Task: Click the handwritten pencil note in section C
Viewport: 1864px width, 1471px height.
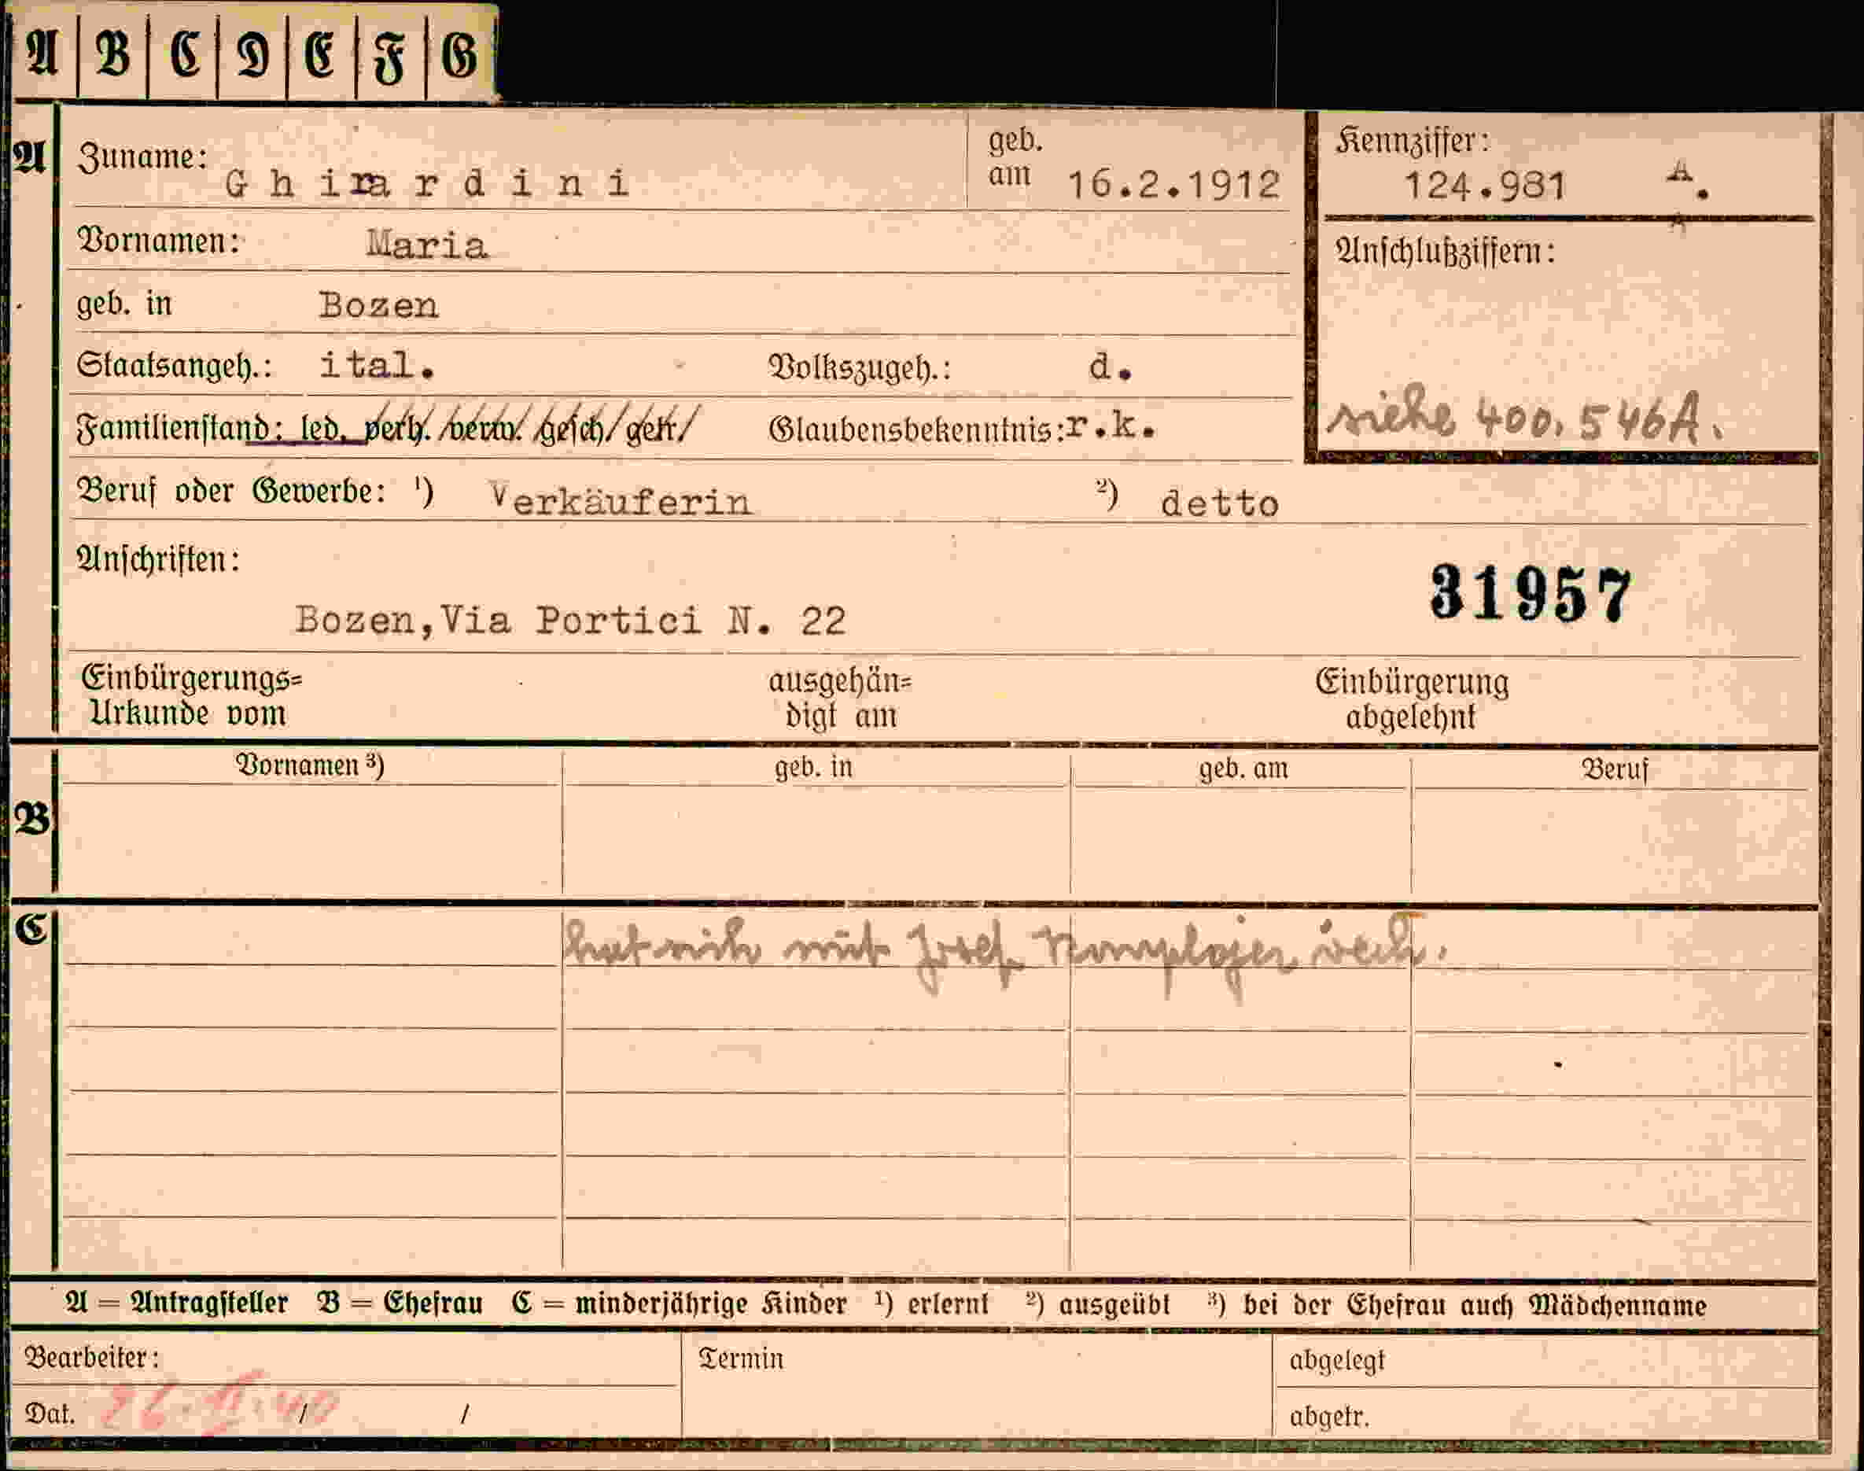Action: click(x=1006, y=955)
